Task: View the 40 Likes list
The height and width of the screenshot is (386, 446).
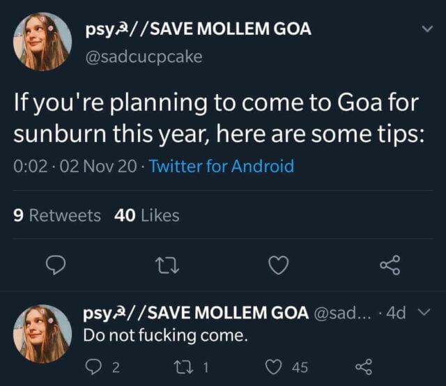Action: pyautogui.click(x=146, y=216)
